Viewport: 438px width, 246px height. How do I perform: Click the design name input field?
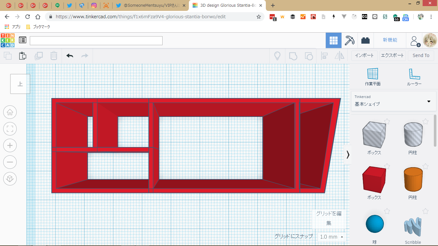pyautogui.click(x=96, y=41)
